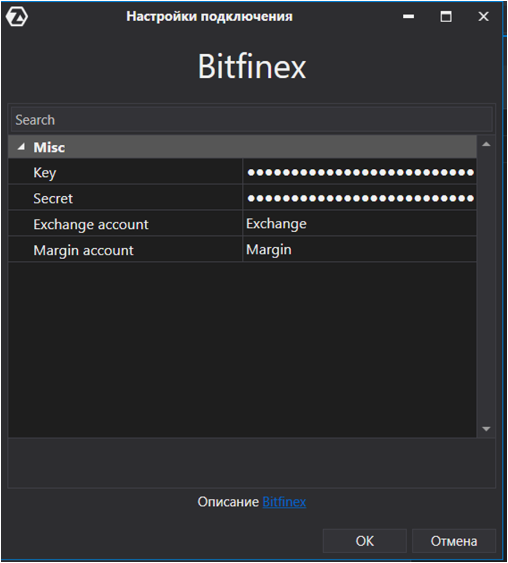The width and height of the screenshot is (508, 563).
Task: Click scrollbar down arrow
Action: (486, 429)
